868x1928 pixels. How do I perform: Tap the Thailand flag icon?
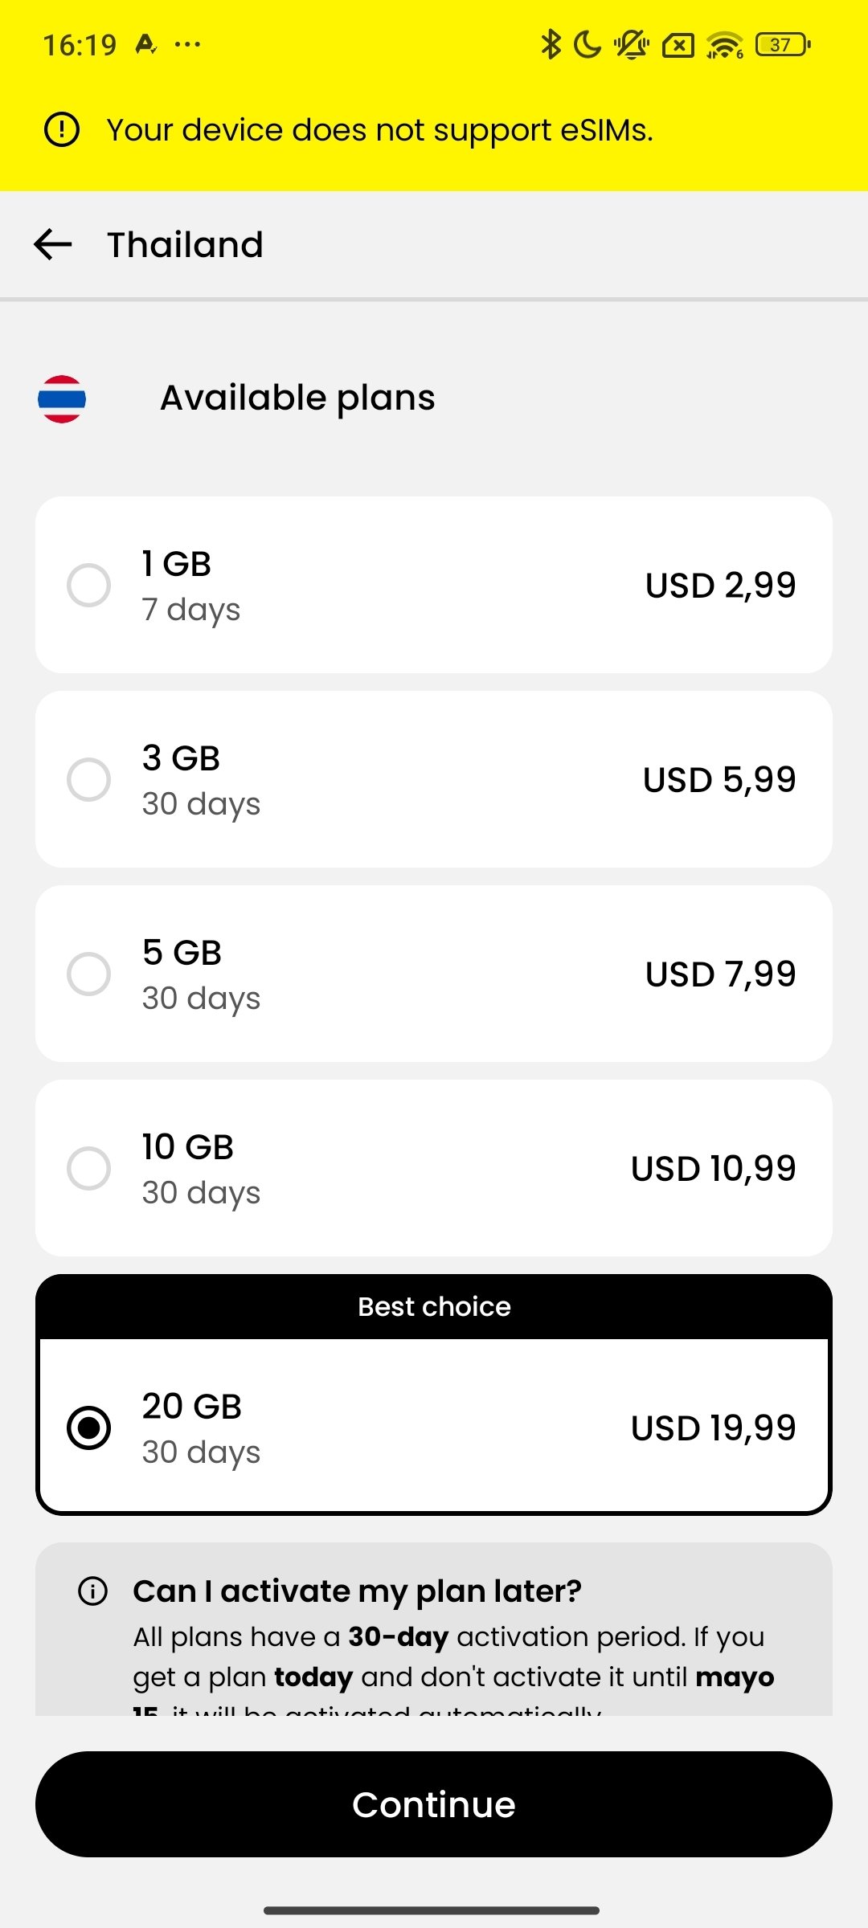tap(62, 398)
